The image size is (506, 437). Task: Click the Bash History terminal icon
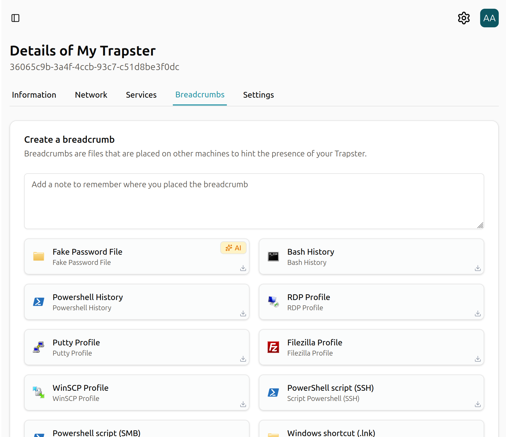point(273,256)
